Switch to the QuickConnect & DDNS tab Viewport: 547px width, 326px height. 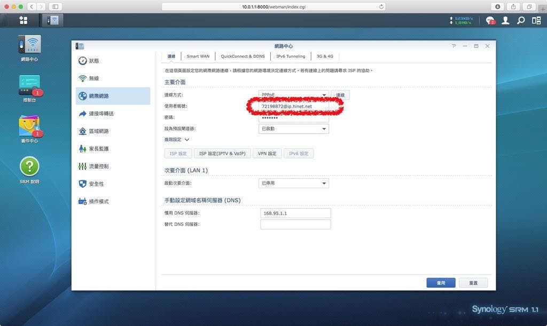coord(243,56)
